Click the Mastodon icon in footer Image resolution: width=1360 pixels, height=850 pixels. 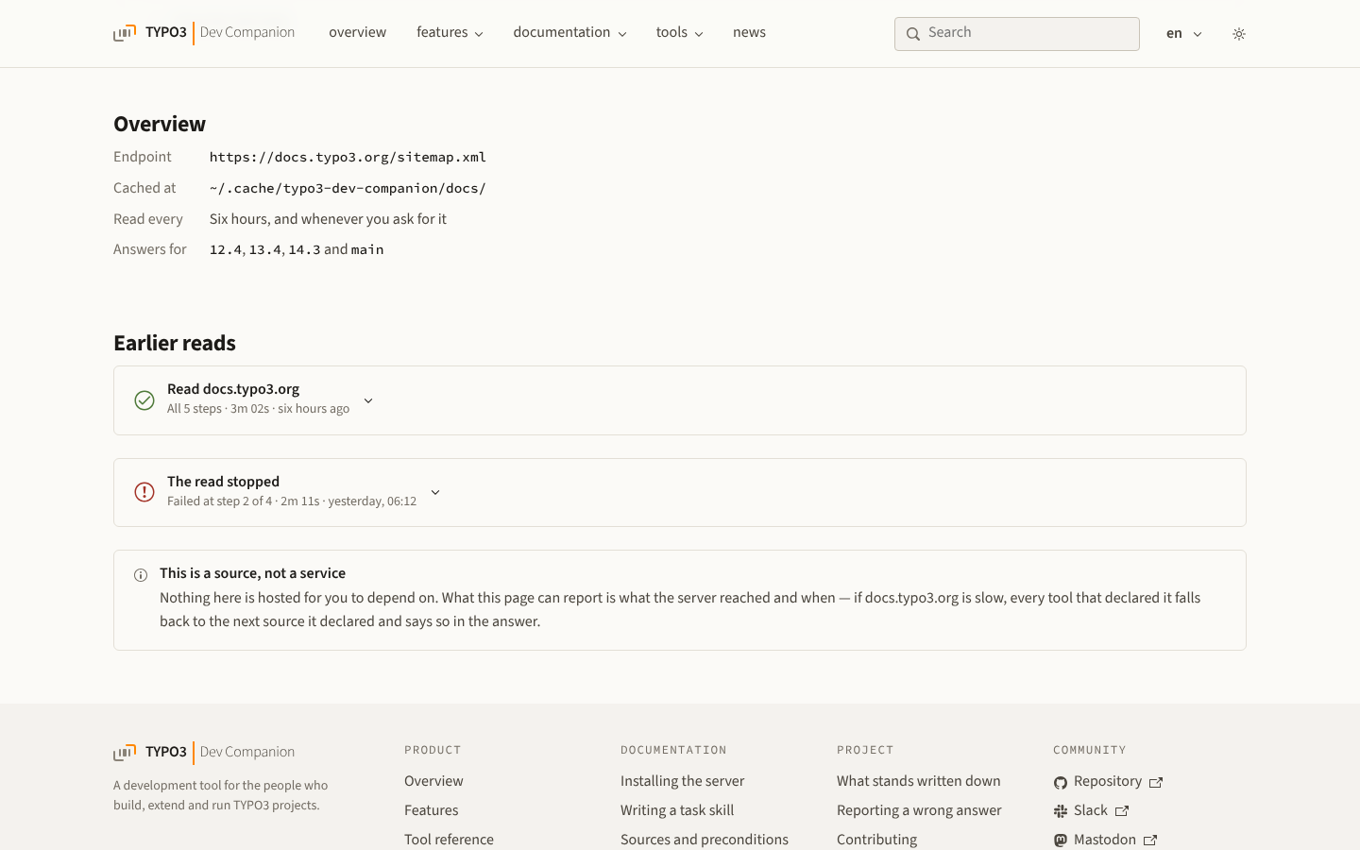coord(1061,841)
